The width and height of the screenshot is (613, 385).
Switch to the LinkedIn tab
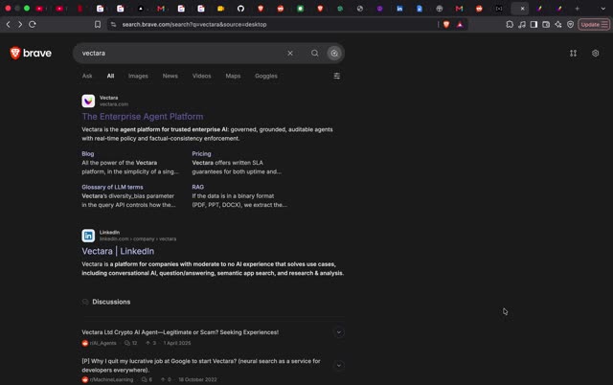point(399,9)
